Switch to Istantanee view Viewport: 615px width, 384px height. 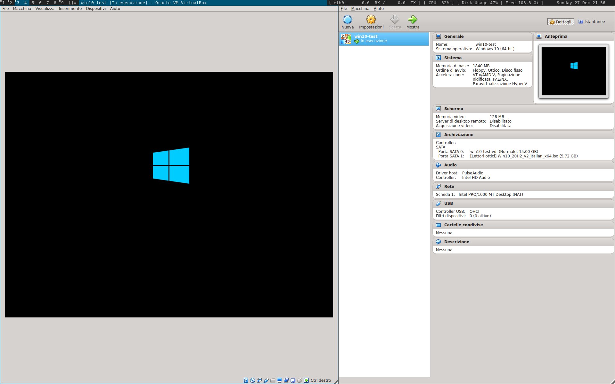pyautogui.click(x=591, y=22)
